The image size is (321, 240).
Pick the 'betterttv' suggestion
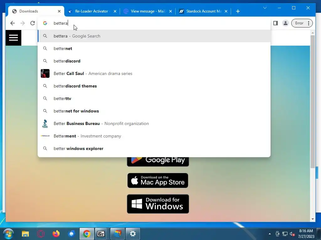pos(154,98)
